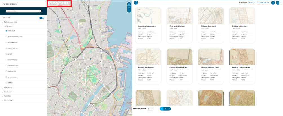The image size is (283, 116).
Task: Click the magnifier icon in the map address search box
Action: click(67, 3)
